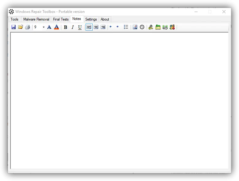
Task: Click the key and stamp icon
Action: [x=151, y=27]
